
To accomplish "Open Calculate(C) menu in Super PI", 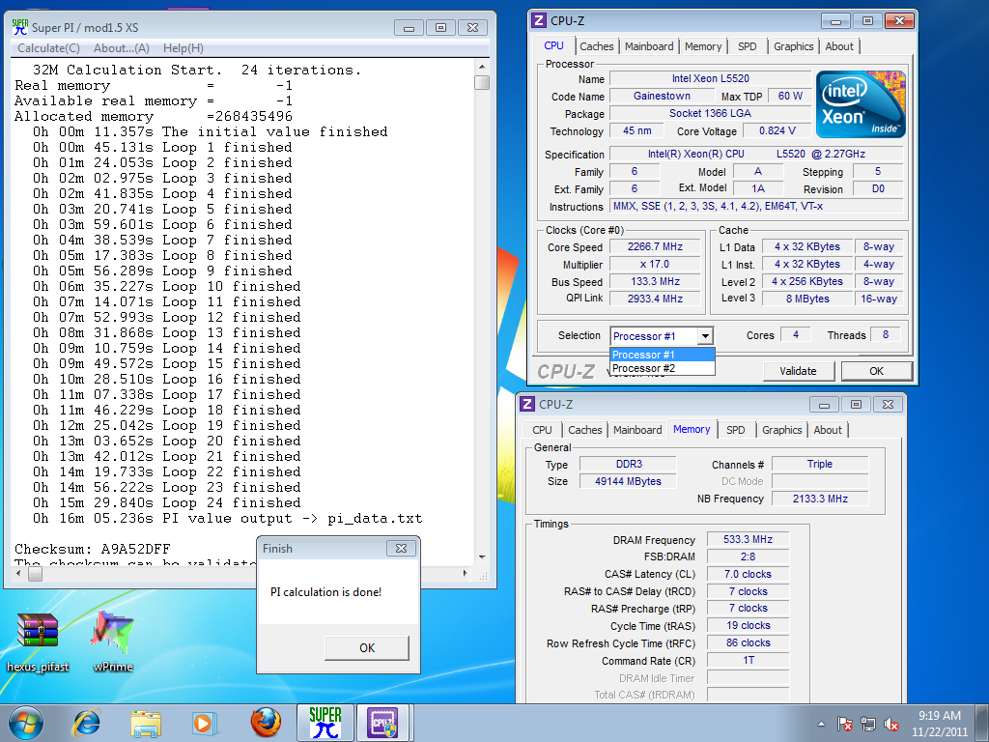I will point(48,48).
